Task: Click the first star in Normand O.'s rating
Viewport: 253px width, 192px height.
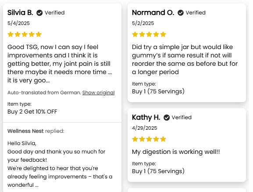Action: click(135, 34)
